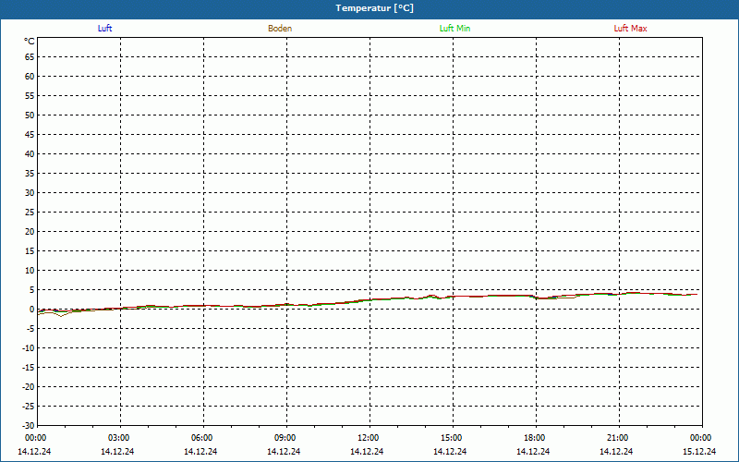
Task: Click the 03:00 time axis label
Action: point(119,438)
